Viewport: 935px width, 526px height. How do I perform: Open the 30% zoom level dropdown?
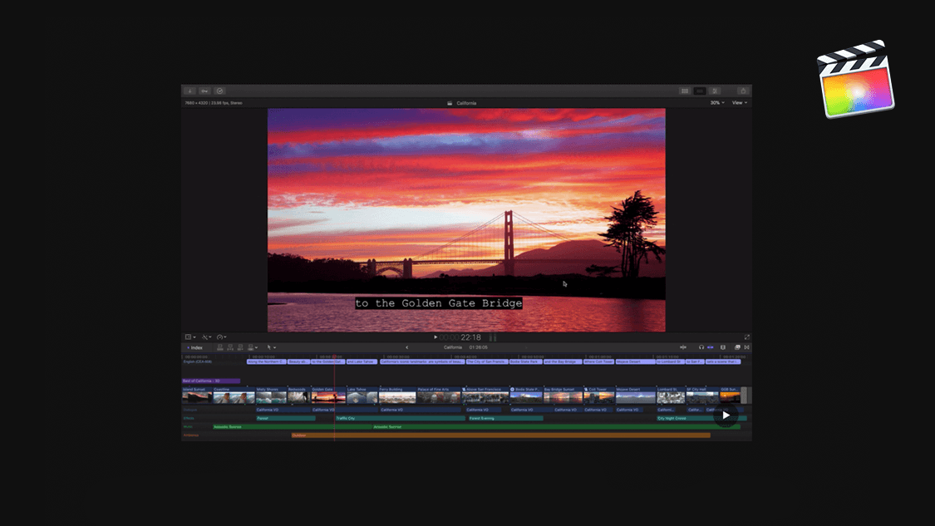(716, 103)
